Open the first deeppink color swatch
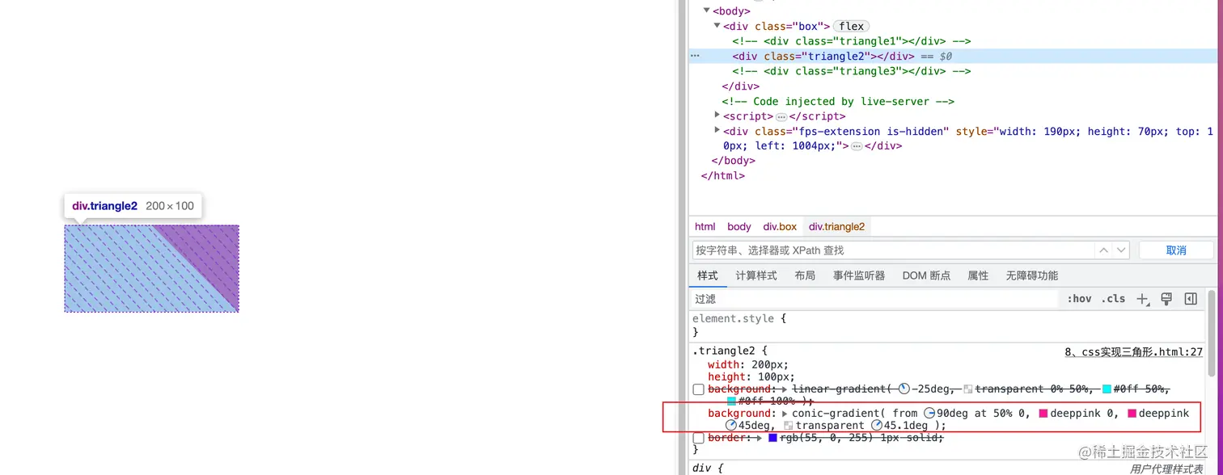The width and height of the screenshot is (1223, 475). click(x=1043, y=413)
